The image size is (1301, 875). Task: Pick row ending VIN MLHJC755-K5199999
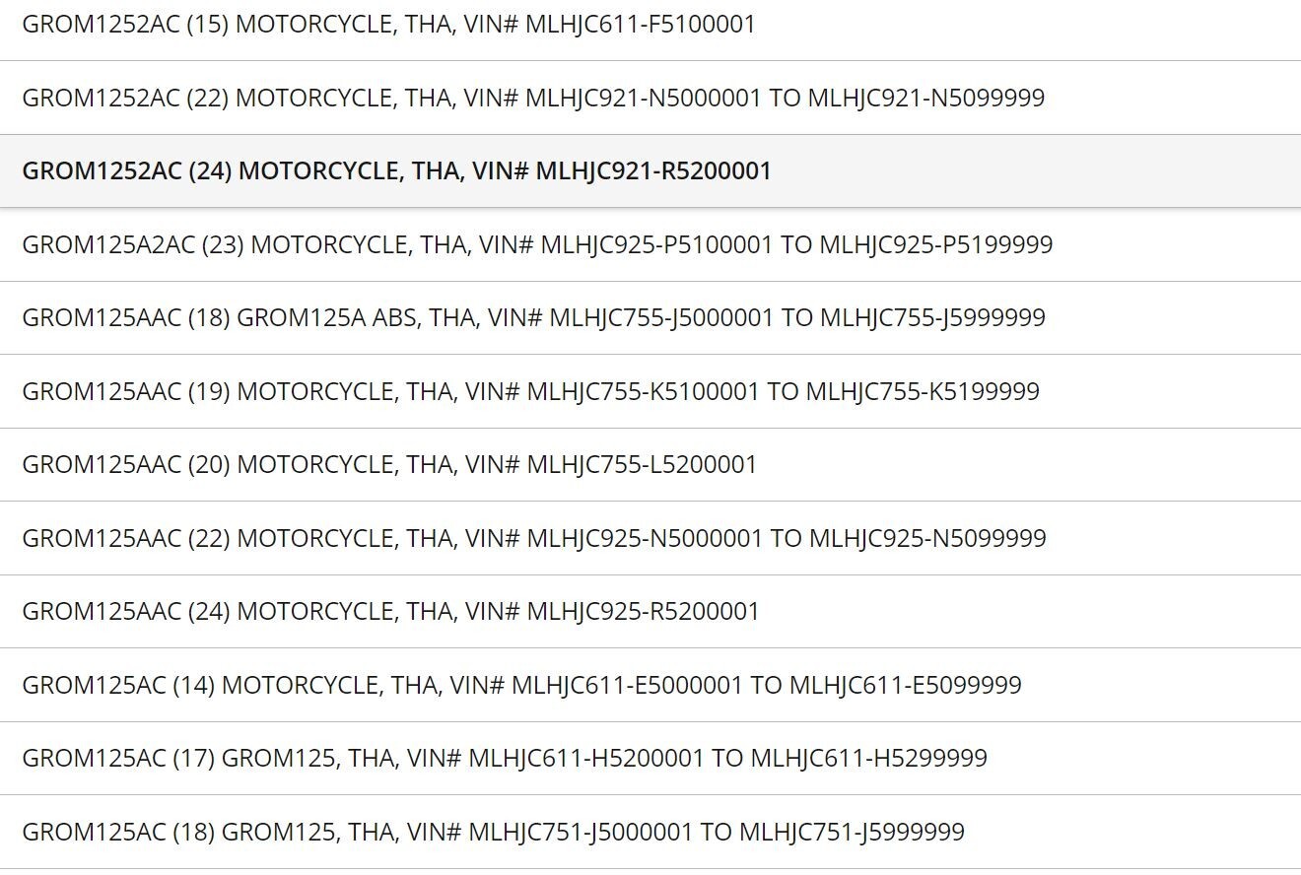tap(650, 391)
